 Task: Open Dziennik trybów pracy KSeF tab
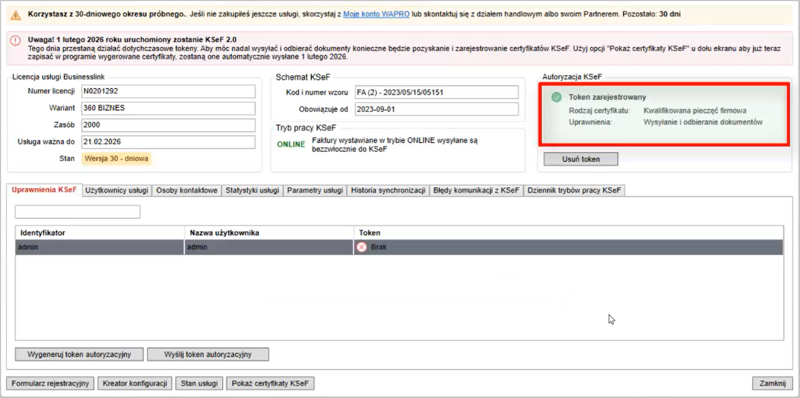pos(574,190)
